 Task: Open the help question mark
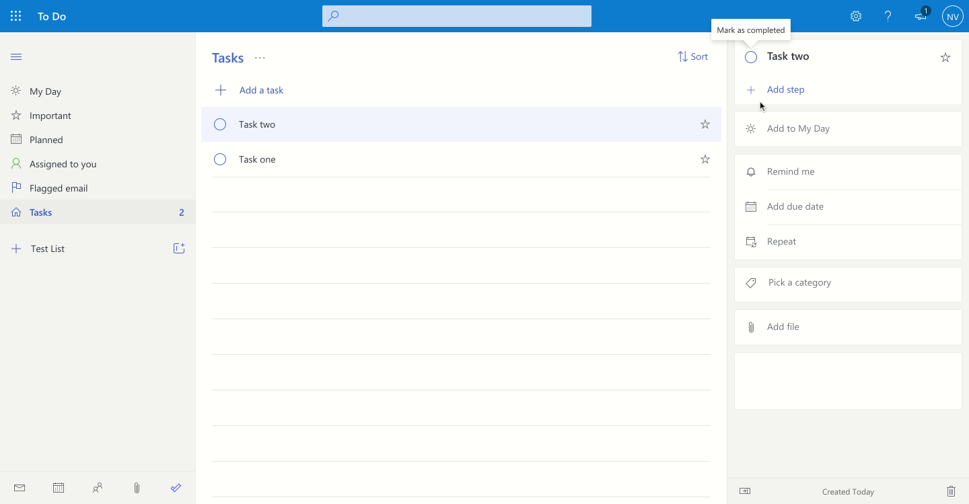pyautogui.click(x=888, y=16)
